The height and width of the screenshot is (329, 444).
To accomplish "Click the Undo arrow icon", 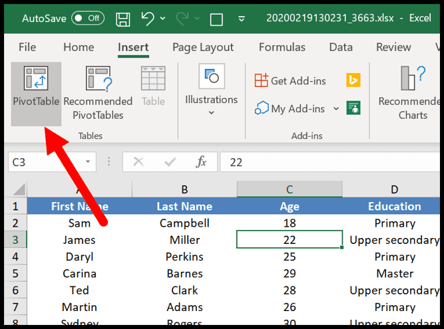I will click(148, 19).
